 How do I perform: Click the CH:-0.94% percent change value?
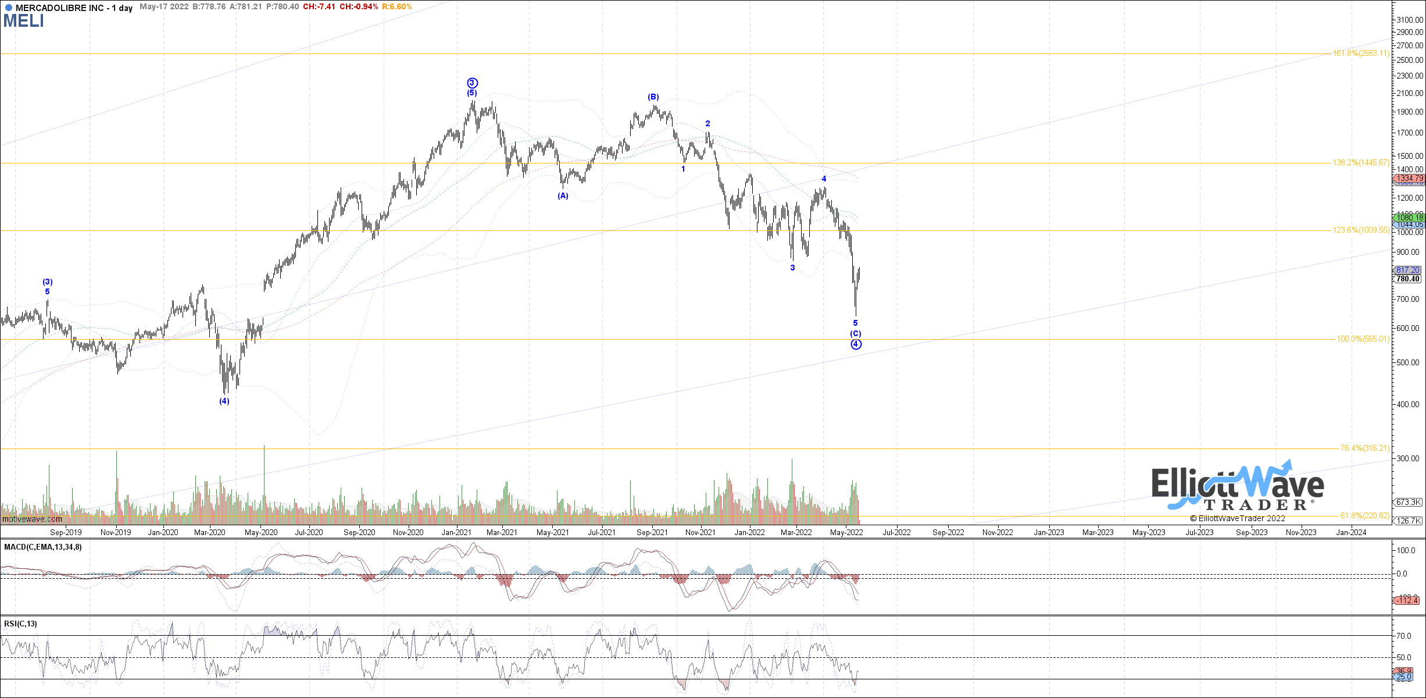359,7
